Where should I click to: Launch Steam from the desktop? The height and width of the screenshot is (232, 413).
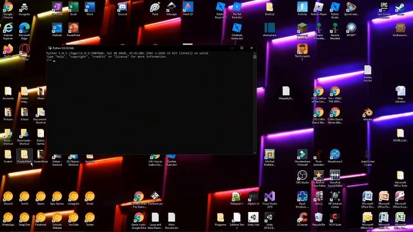400,8
